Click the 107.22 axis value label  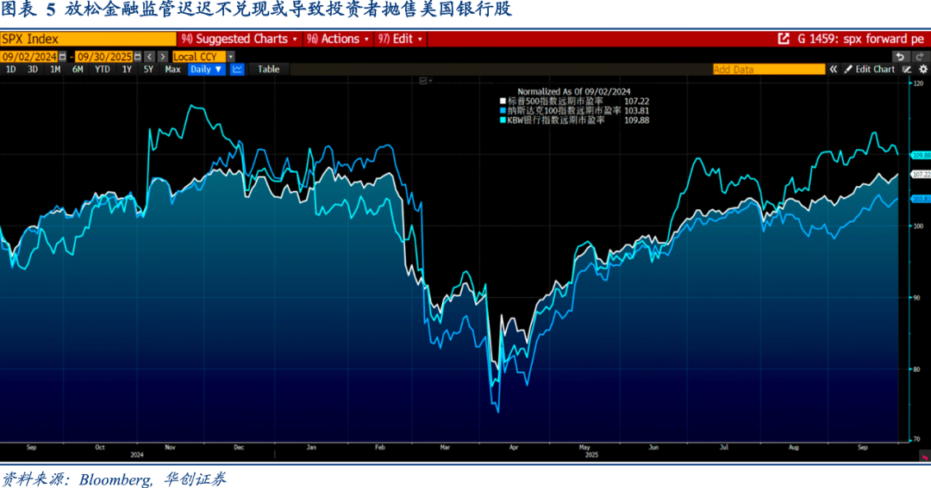[922, 175]
